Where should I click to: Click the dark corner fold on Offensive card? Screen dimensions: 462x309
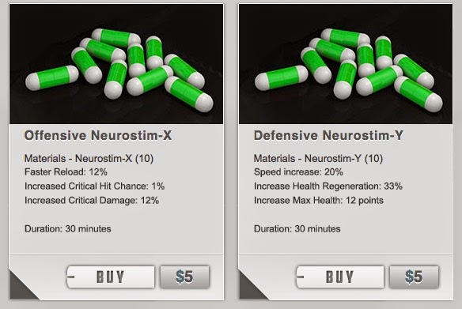pos(22,287)
